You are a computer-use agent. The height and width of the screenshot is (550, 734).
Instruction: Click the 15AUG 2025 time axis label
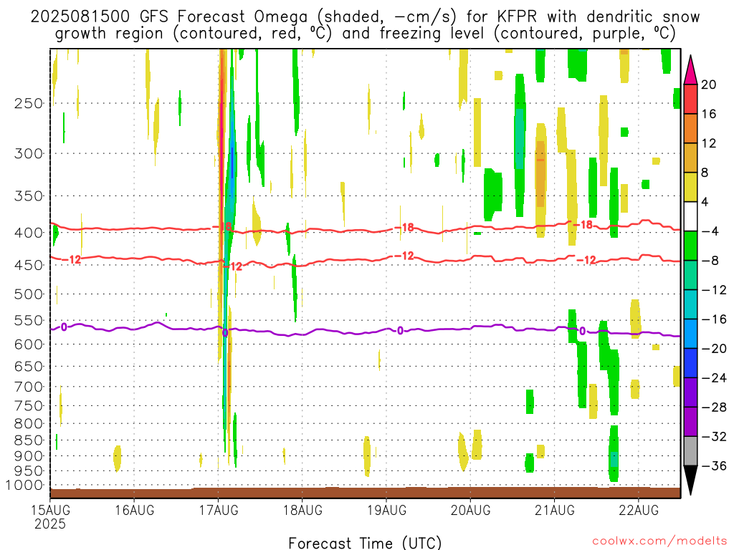point(51,516)
